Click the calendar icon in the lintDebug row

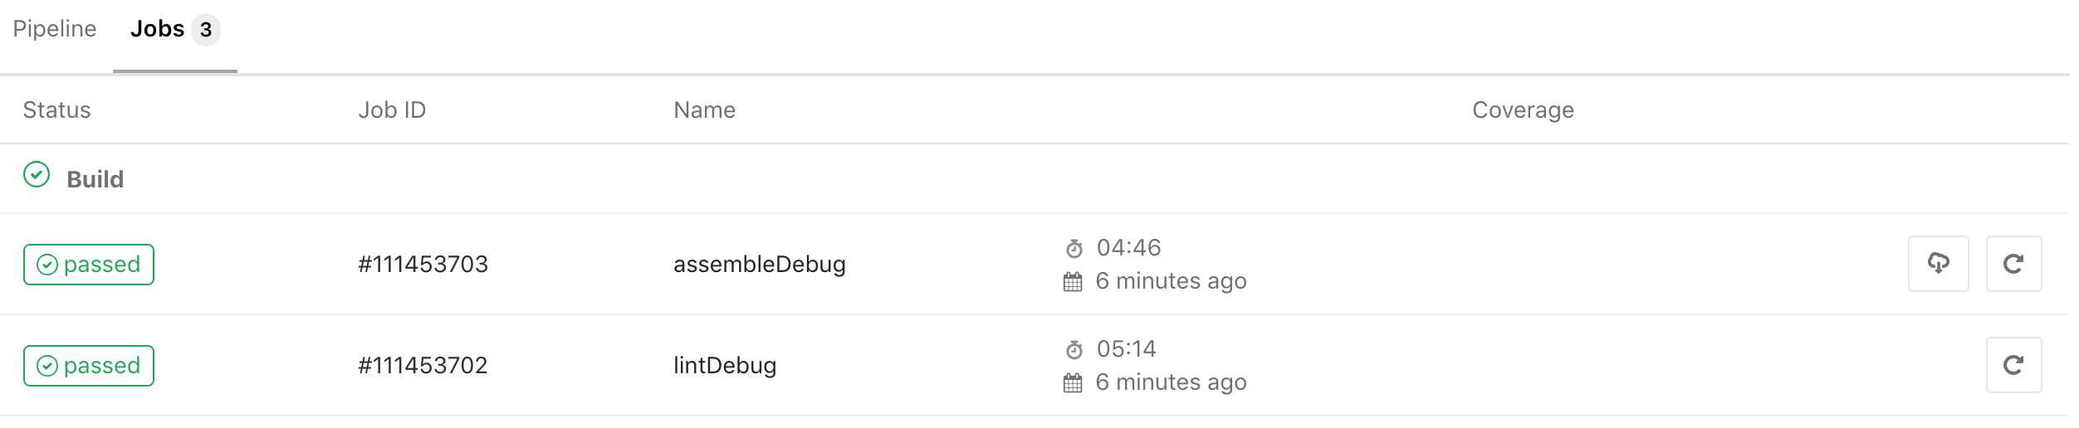click(1073, 383)
